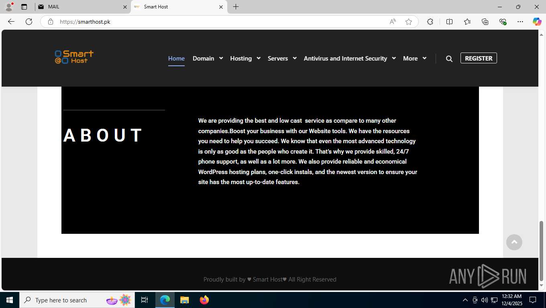Click the Smart Host logo
Image resolution: width=546 pixels, height=308 pixels.
74,57
